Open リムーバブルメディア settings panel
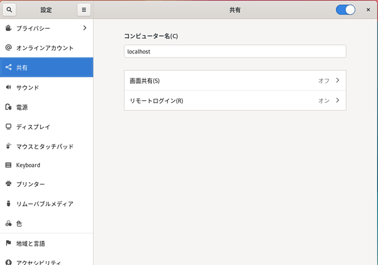378x265 pixels. point(44,204)
